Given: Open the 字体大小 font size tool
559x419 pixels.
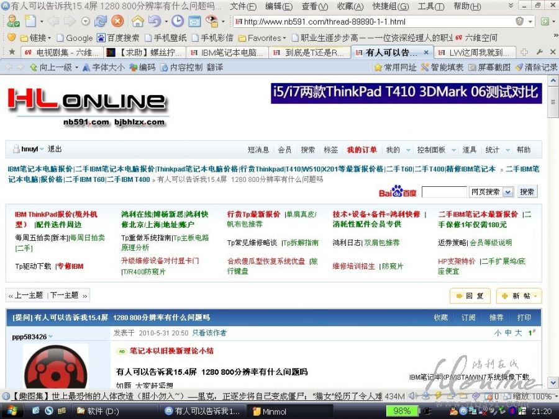Looking at the screenshot, I should click(x=104, y=67).
